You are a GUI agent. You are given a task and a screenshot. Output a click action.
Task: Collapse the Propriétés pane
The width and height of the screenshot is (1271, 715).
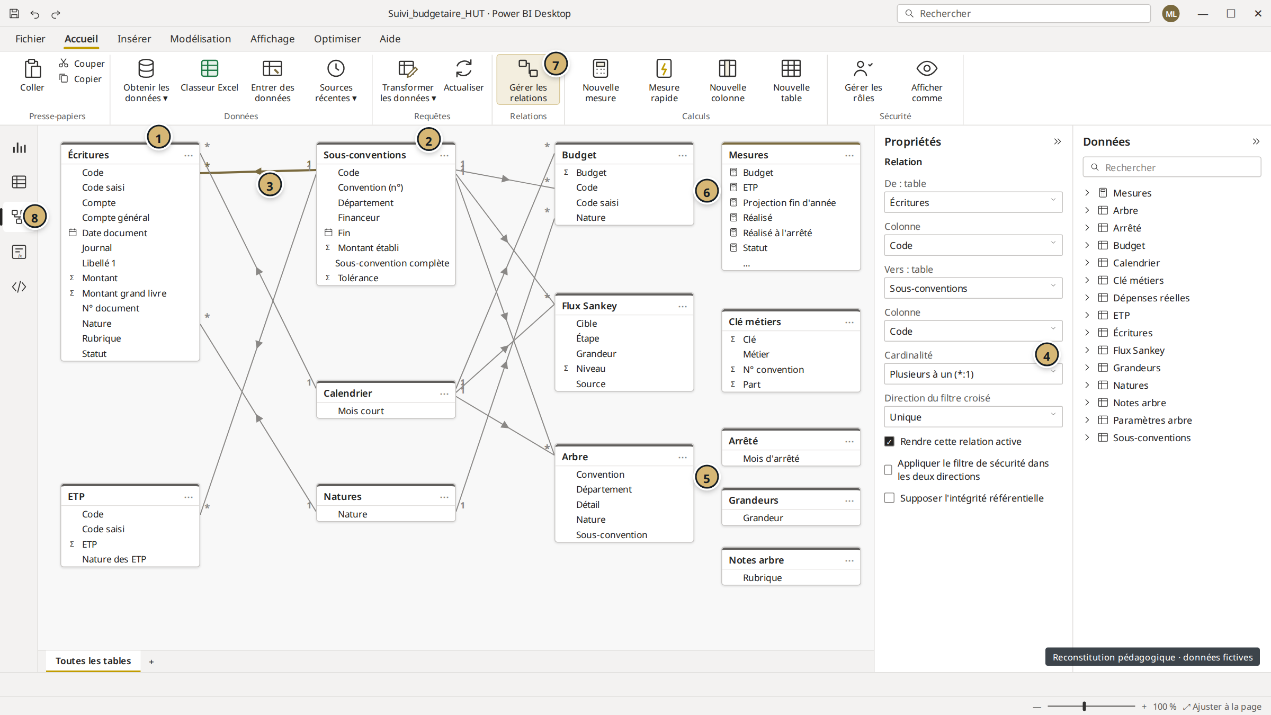[x=1057, y=141]
